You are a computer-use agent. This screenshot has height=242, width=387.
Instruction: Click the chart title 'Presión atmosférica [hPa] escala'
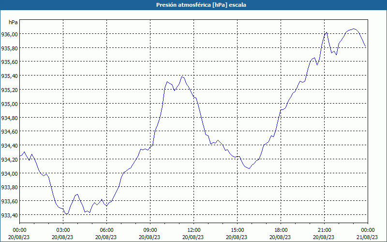[201, 5]
